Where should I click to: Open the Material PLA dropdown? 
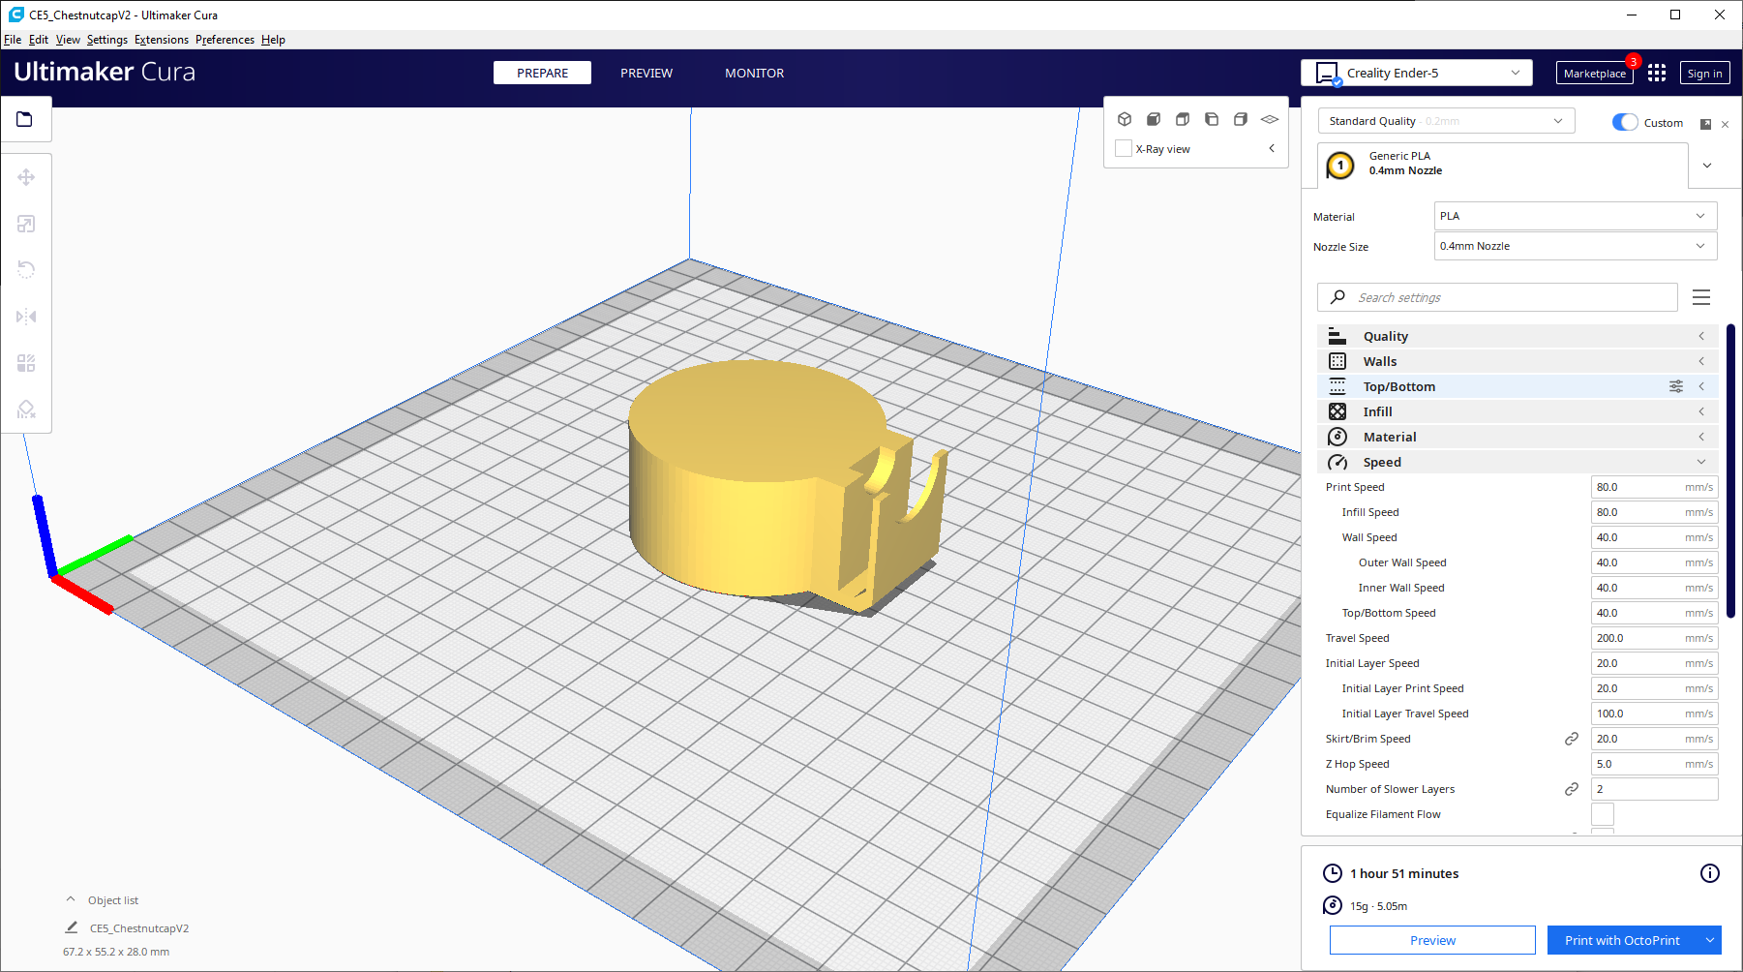pyautogui.click(x=1576, y=216)
